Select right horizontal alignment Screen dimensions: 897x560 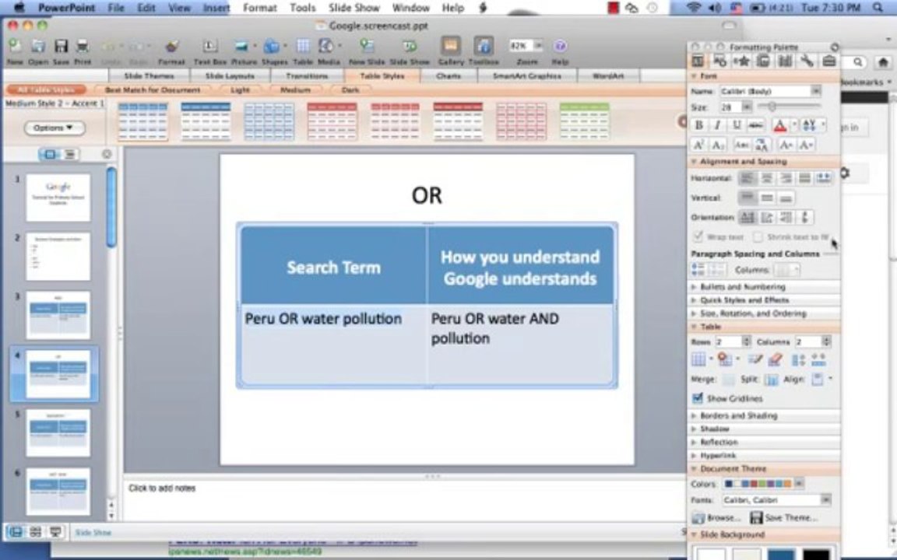786,178
